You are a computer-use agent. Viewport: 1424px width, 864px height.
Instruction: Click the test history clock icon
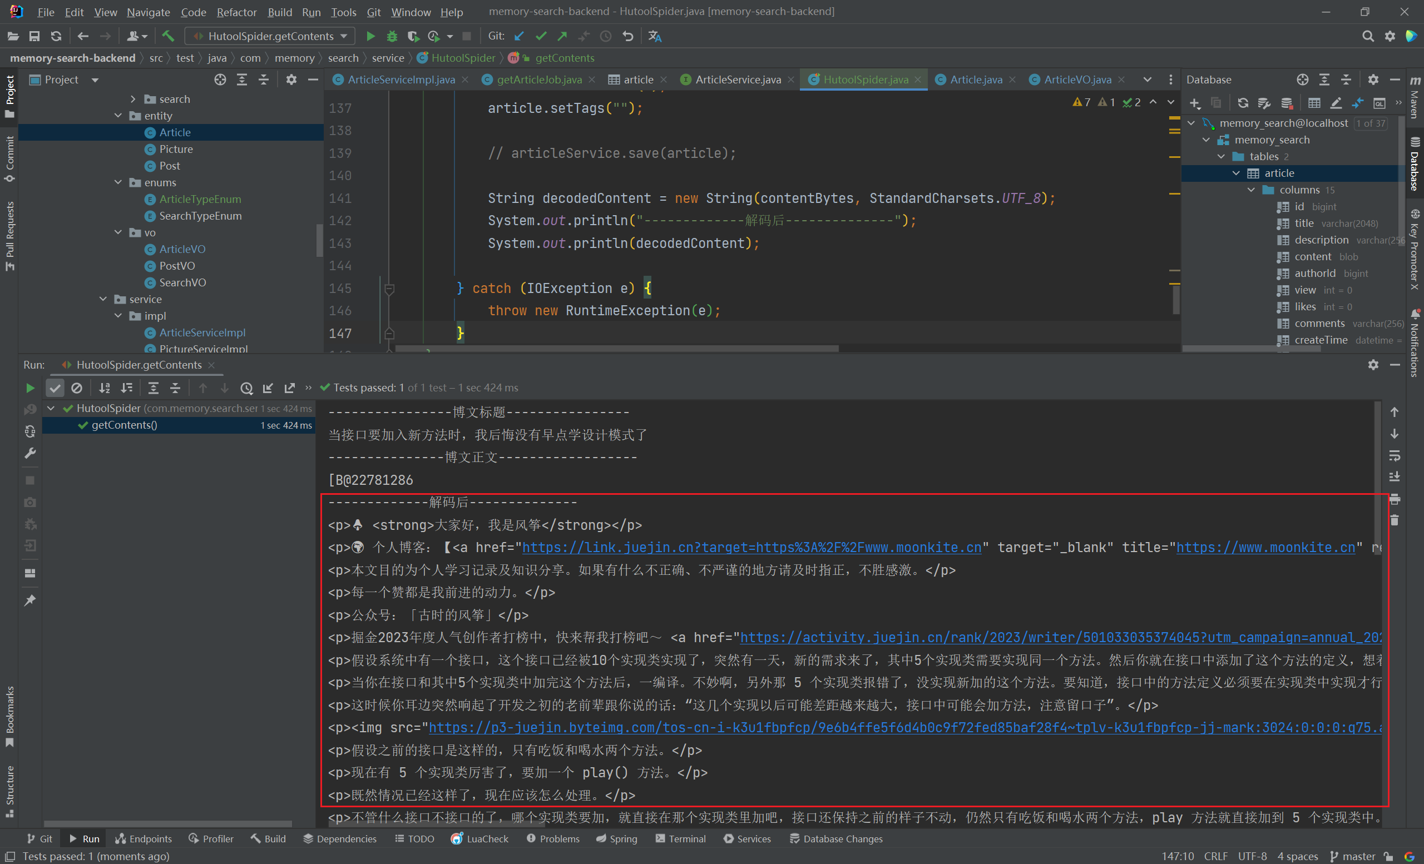(247, 388)
